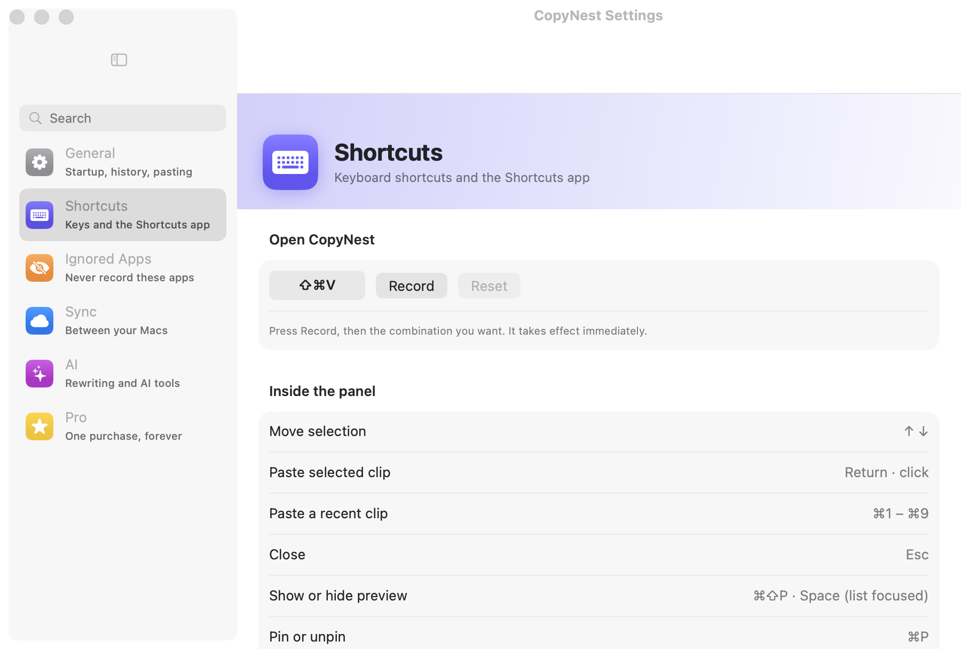Click the magnifier icon in Search field
Image resolution: width=961 pixels, height=649 pixels.
[35, 118]
